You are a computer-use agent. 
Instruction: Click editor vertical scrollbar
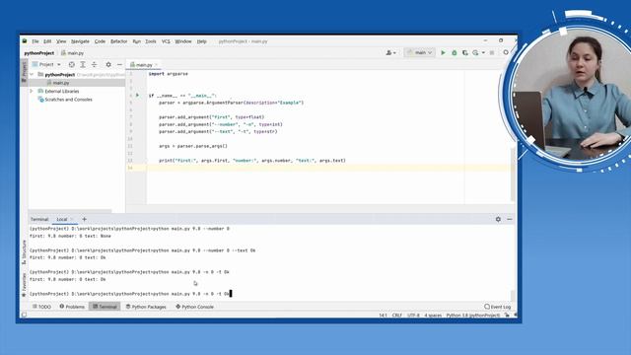point(513,174)
